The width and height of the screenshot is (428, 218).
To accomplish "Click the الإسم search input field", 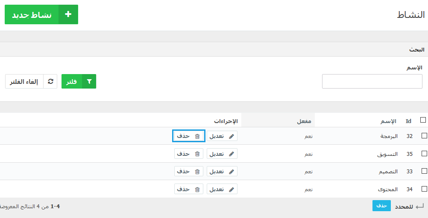I will [x=372, y=81].
